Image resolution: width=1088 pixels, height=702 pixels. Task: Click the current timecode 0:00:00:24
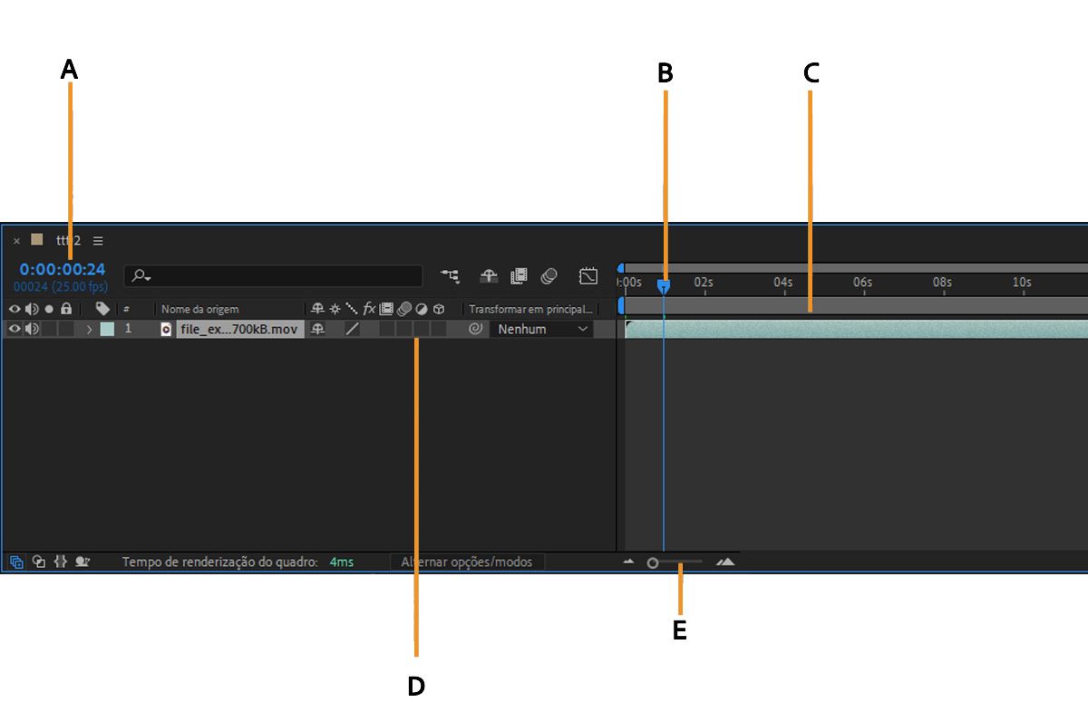(63, 270)
